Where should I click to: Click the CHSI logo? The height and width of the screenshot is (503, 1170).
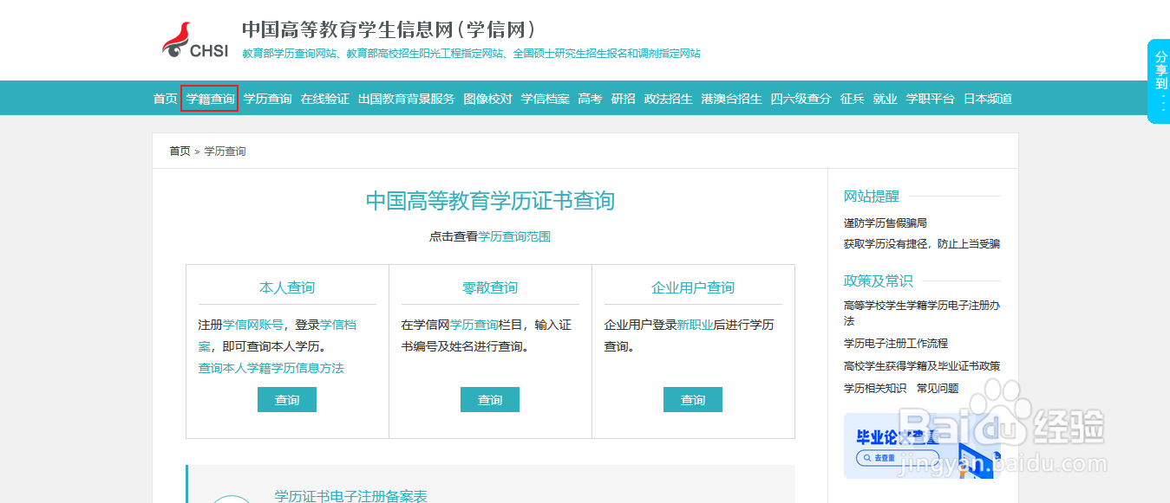pyautogui.click(x=195, y=42)
